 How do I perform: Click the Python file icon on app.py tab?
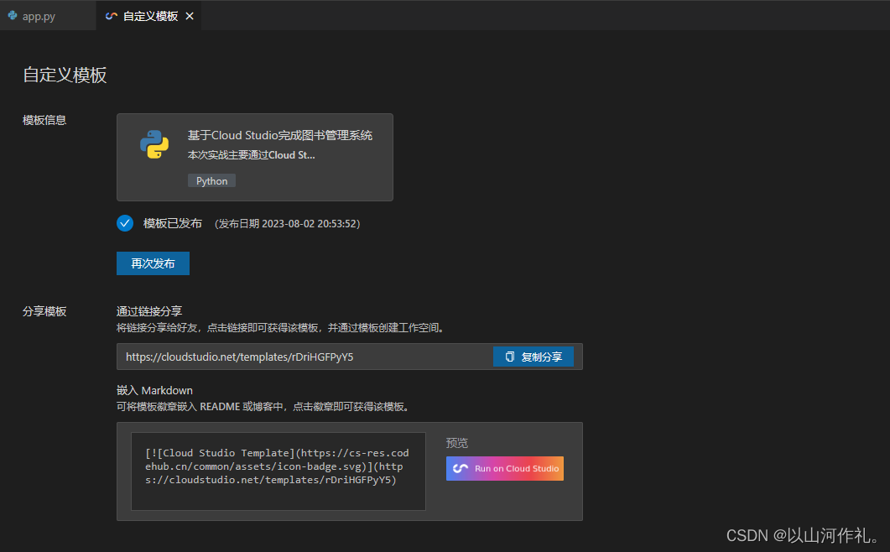point(13,16)
